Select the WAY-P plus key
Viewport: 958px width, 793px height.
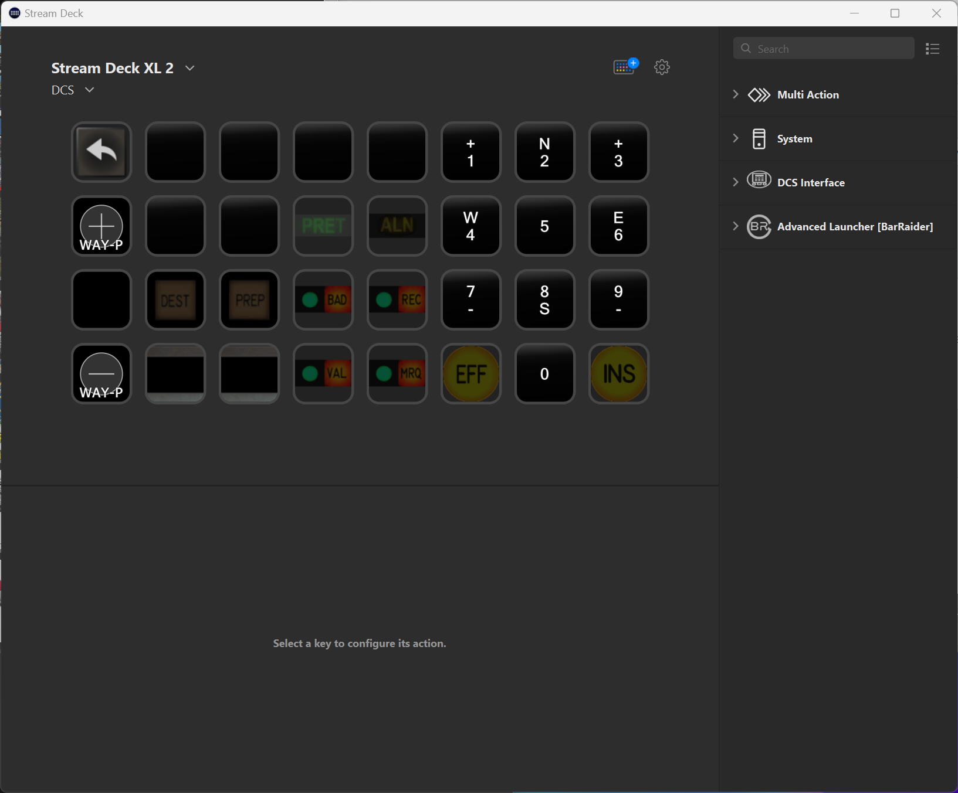coord(101,226)
